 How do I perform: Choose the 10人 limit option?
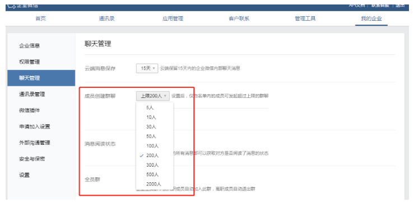click(155, 117)
